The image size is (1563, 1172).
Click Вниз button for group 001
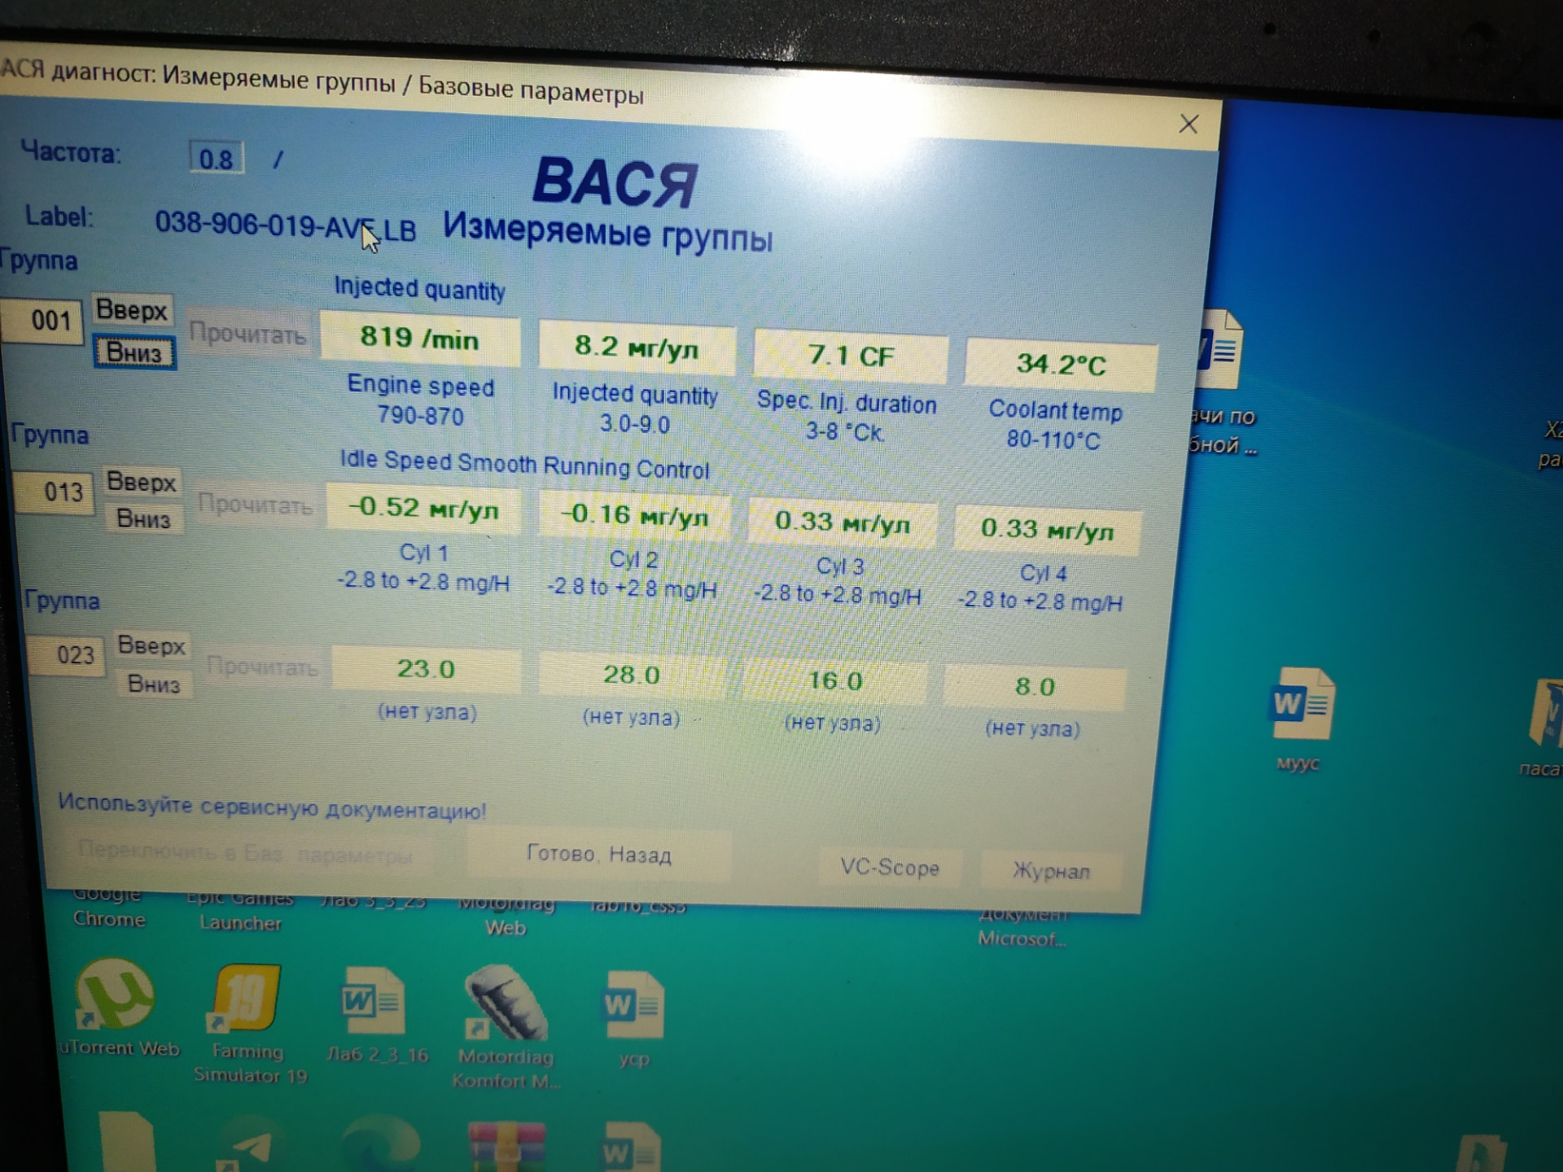134,352
